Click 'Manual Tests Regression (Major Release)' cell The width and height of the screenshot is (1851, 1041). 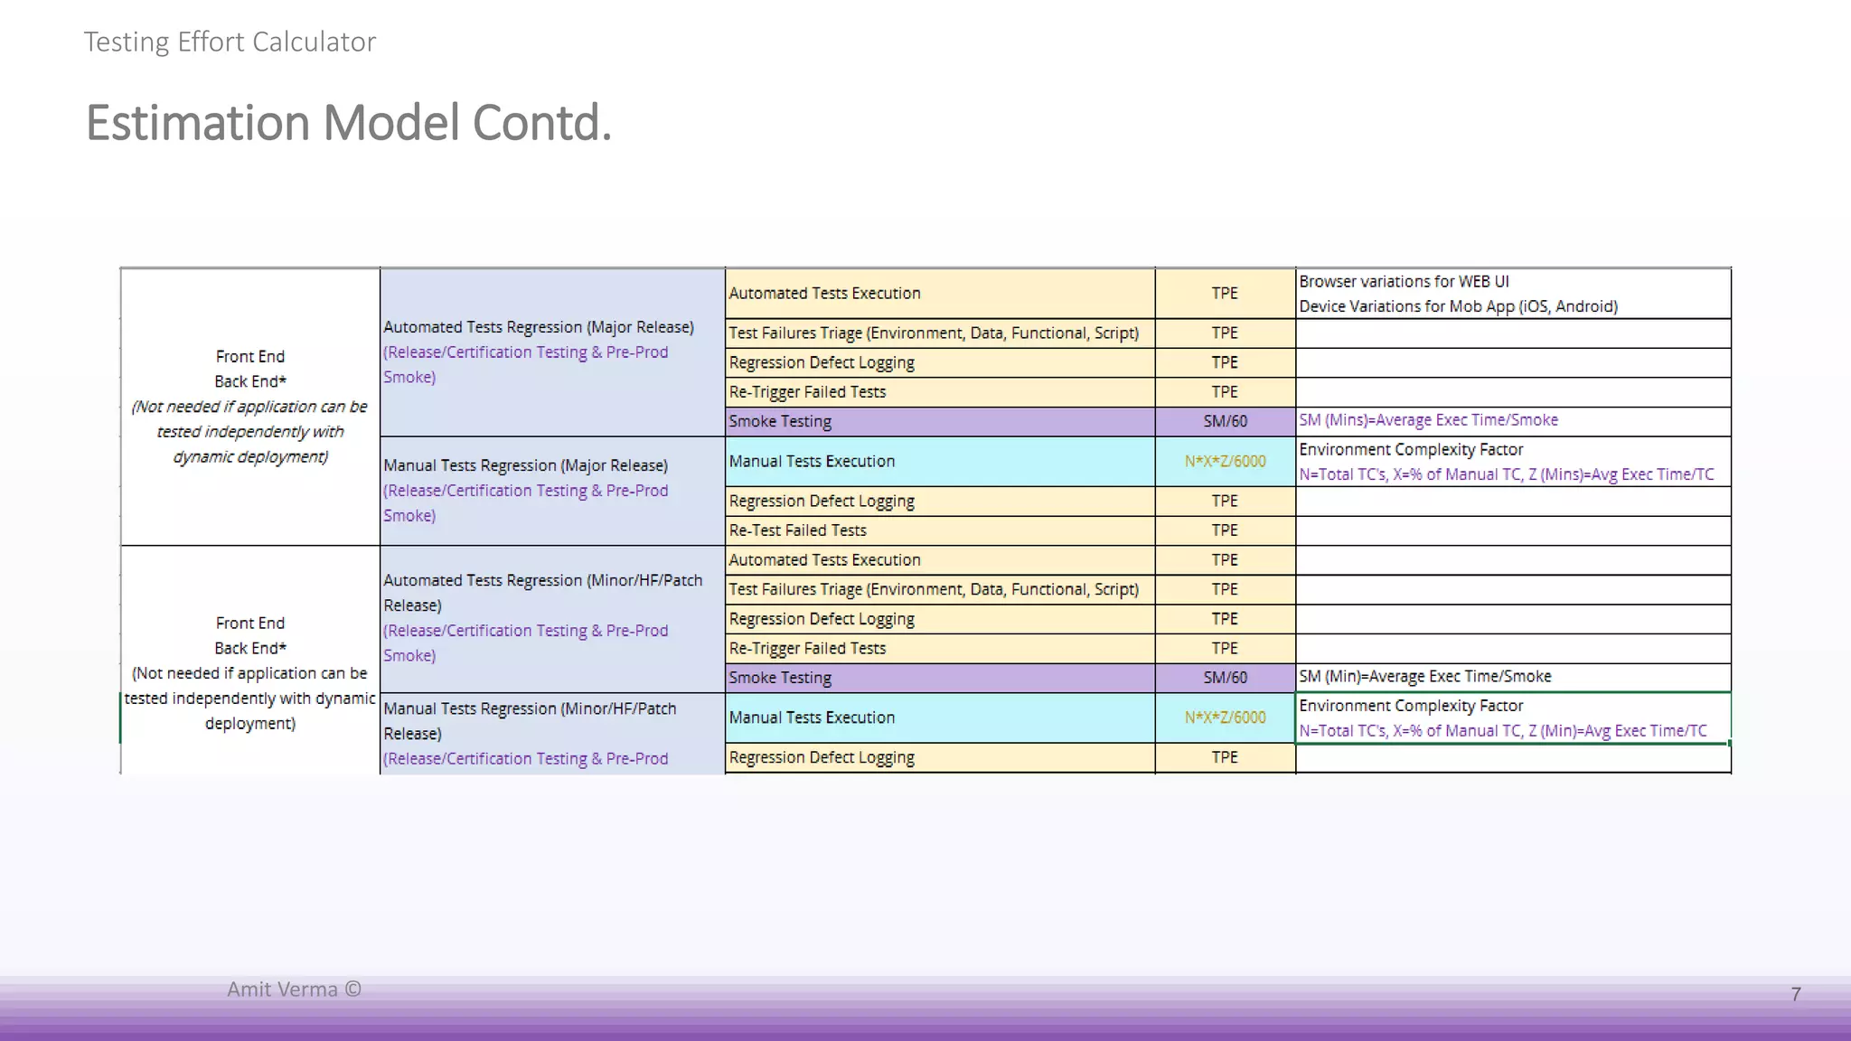tap(551, 491)
